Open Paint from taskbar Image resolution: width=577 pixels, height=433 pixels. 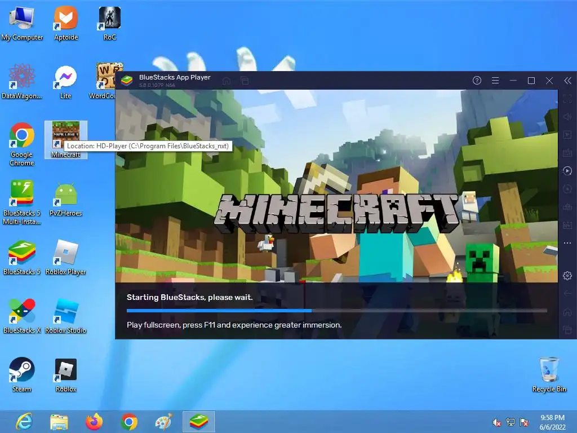(164, 422)
